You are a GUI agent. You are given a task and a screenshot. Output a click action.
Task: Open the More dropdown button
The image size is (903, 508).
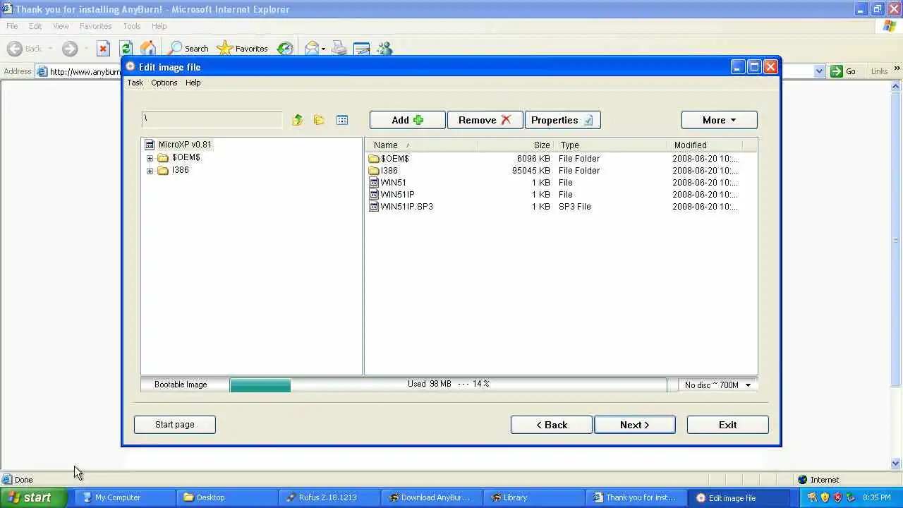(719, 120)
